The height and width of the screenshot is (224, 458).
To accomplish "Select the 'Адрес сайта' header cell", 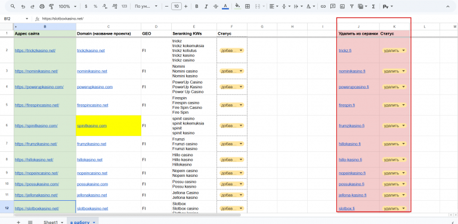I will point(45,33).
